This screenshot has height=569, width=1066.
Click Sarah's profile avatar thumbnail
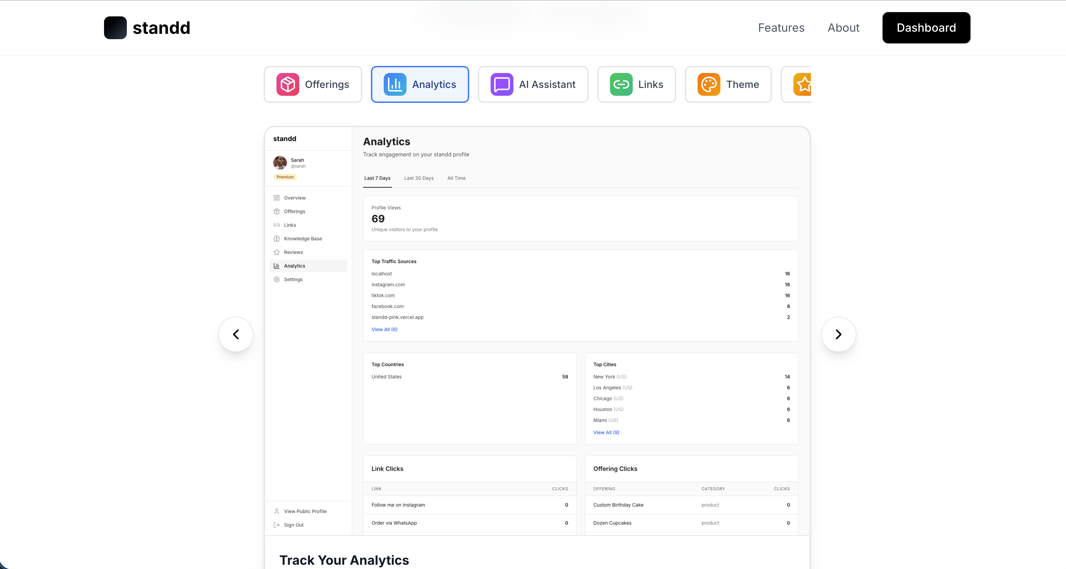click(280, 162)
